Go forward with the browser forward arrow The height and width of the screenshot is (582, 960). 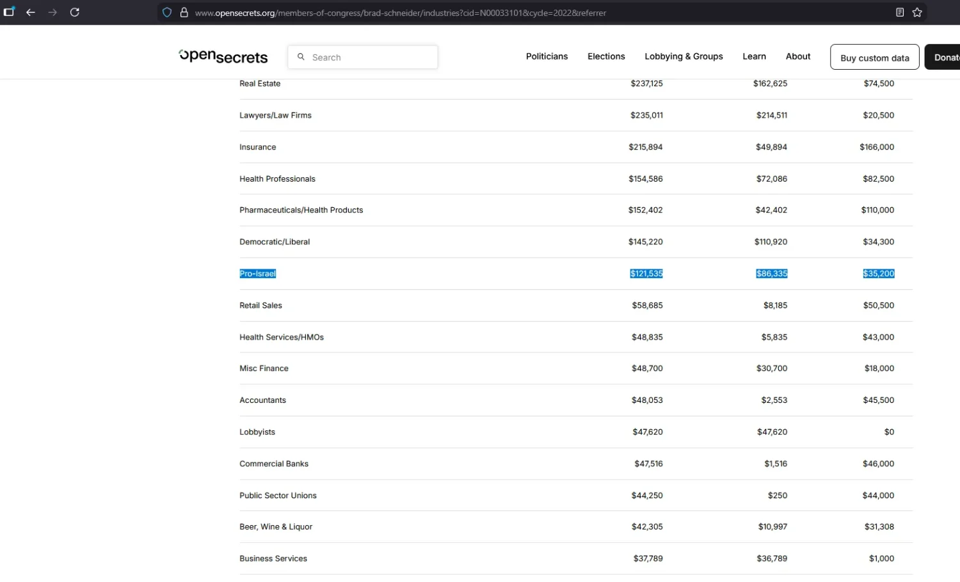[52, 12]
